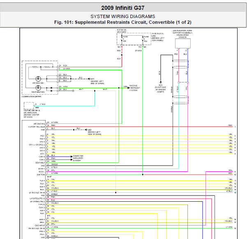Click the 'OCS INPUT' pin label
The width and height of the screenshot is (247, 239).
pyautogui.click(x=40, y=225)
